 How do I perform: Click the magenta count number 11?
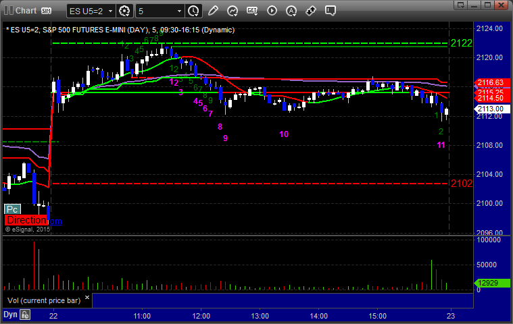click(x=441, y=145)
